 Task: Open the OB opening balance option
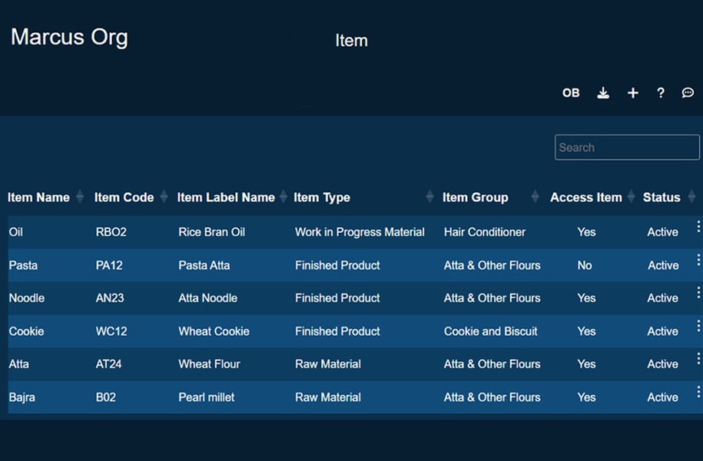tap(571, 93)
